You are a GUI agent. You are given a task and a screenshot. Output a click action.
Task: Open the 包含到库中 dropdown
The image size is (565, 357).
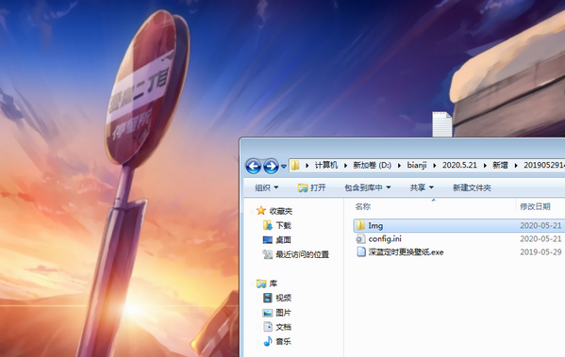(368, 187)
